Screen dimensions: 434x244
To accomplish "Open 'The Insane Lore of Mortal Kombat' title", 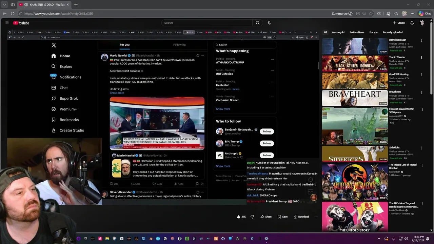I will [x=403, y=166].
